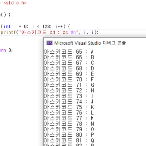Click console output line for code 66
The height and width of the screenshot is (146, 146).
(x=69, y=57)
